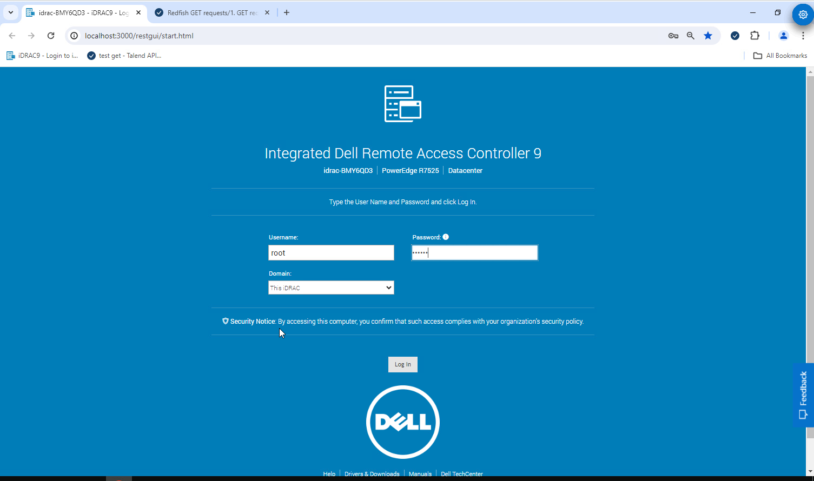The image size is (814, 481).
Task: Focus the Username input field
Action: click(331, 252)
